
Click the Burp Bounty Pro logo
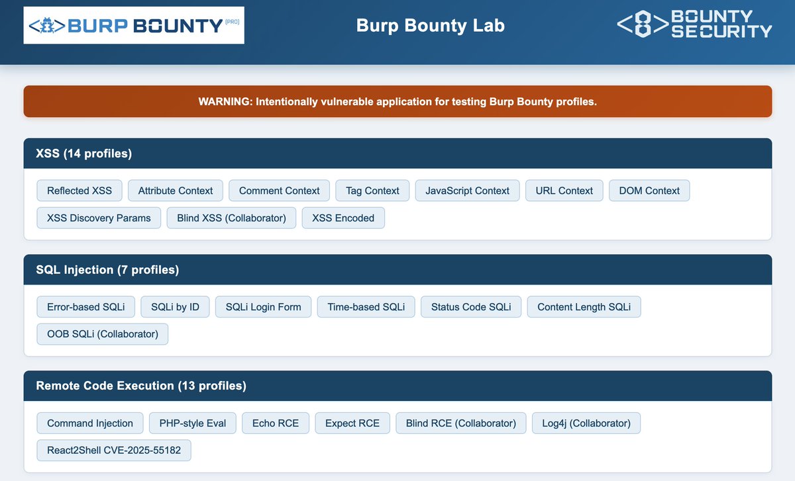click(133, 25)
